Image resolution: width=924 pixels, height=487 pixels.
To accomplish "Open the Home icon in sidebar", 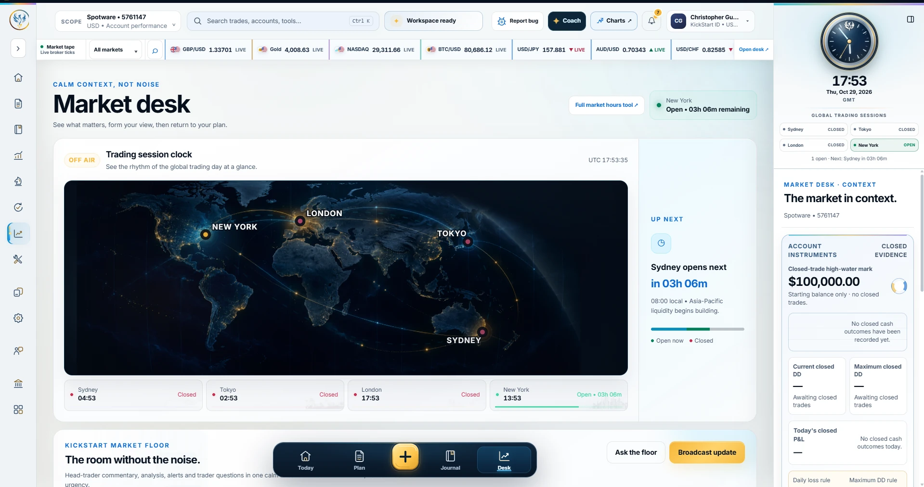I will pyautogui.click(x=18, y=77).
